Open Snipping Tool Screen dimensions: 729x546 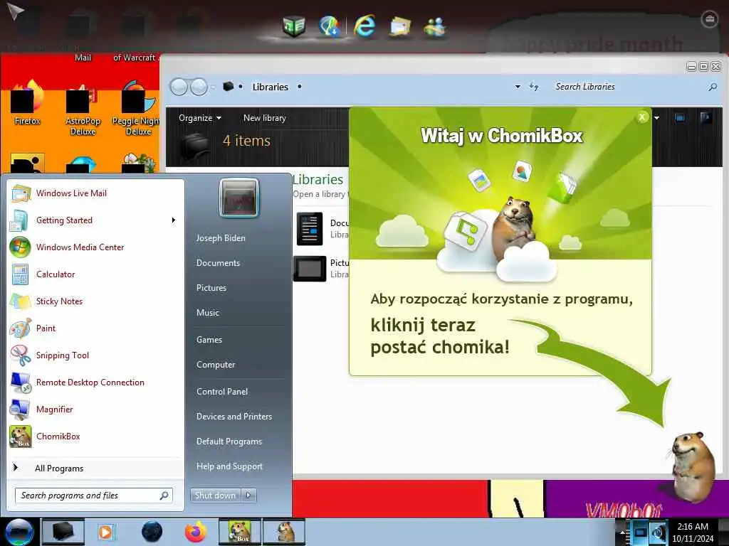pos(95,355)
